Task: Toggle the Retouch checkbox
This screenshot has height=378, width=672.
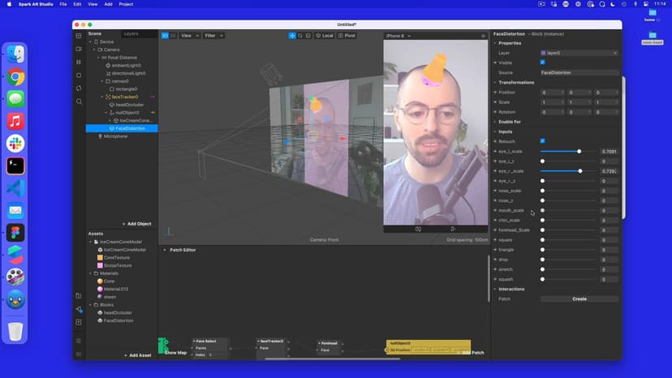Action: (543, 141)
